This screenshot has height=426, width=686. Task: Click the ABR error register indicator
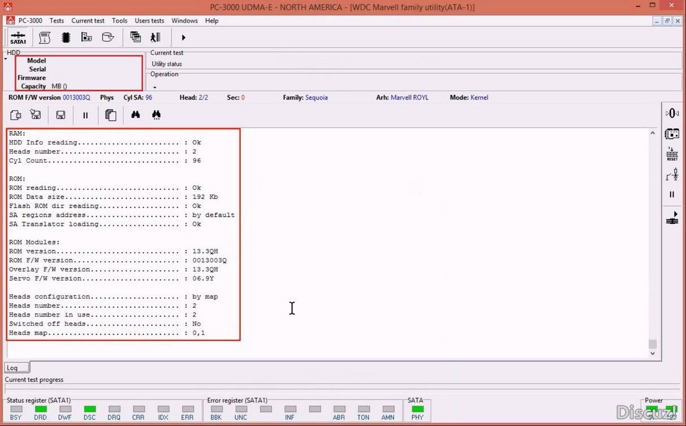[x=339, y=408]
